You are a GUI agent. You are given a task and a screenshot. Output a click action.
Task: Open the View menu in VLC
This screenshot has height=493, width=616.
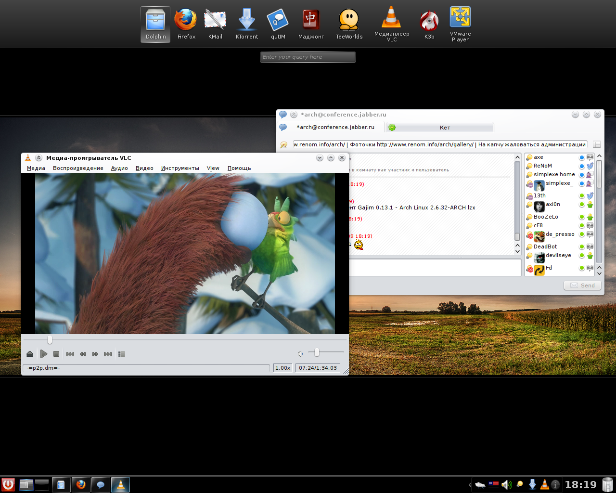coord(213,168)
